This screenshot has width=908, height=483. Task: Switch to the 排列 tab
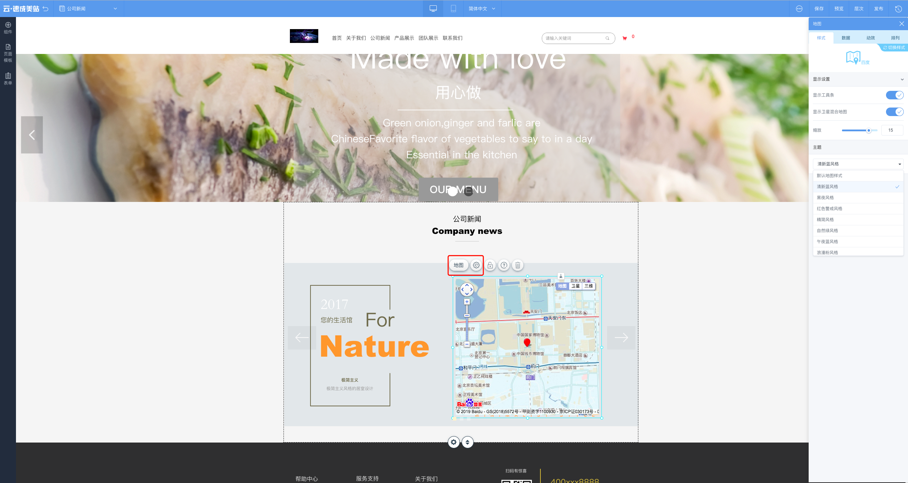pyautogui.click(x=895, y=38)
